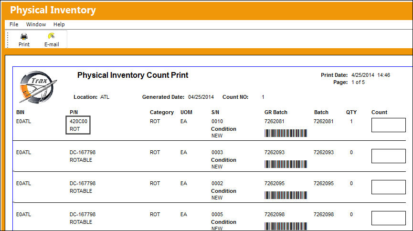The image size is (413, 231).
Task: Click the QTY value 1 in first row
Action: tap(351, 121)
